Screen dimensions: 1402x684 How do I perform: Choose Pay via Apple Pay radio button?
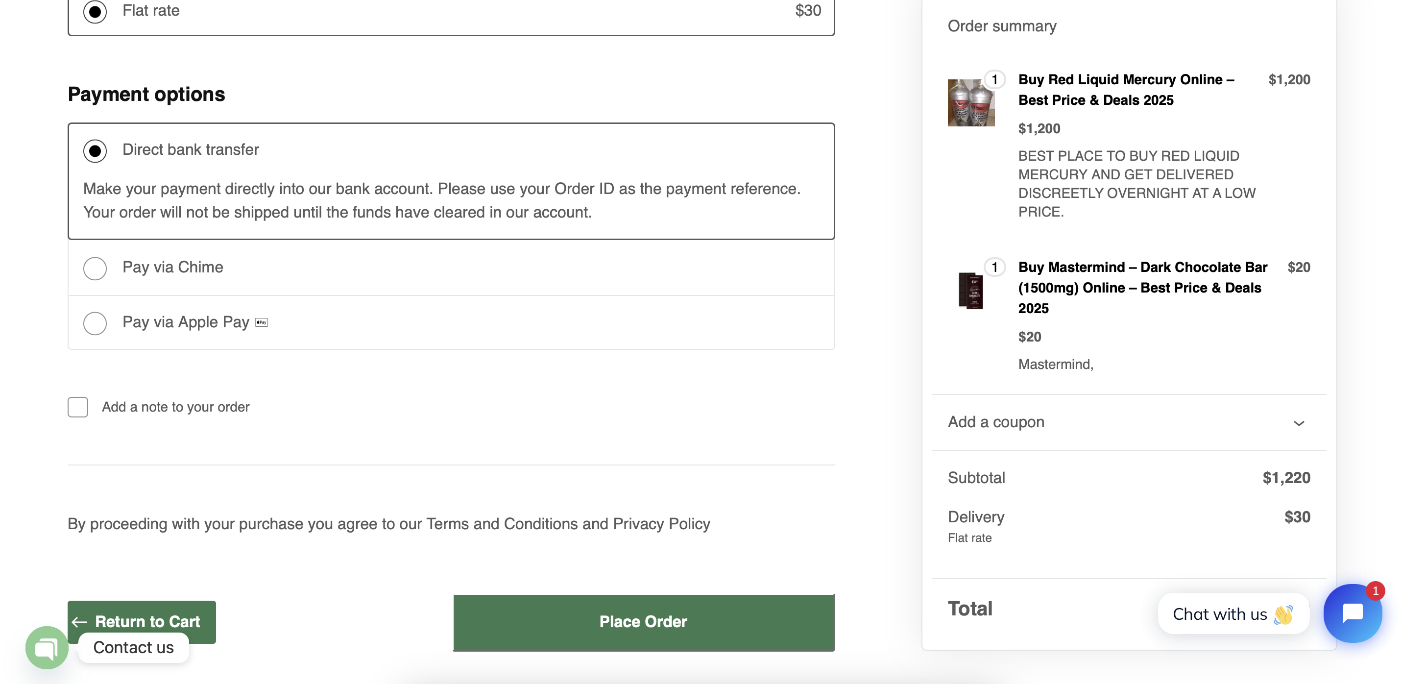pyautogui.click(x=95, y=323)
